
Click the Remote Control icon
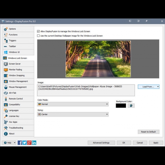point(6,99)
